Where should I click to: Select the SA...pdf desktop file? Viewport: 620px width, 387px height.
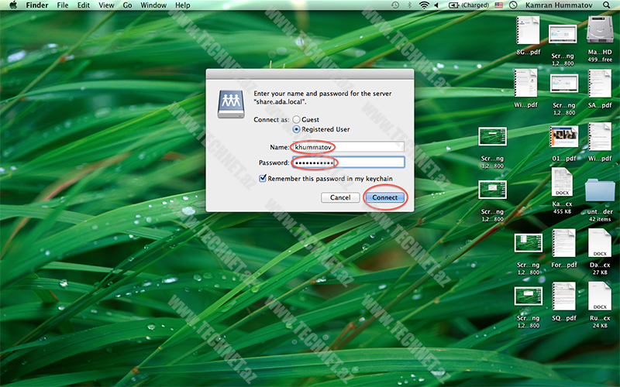599,84
